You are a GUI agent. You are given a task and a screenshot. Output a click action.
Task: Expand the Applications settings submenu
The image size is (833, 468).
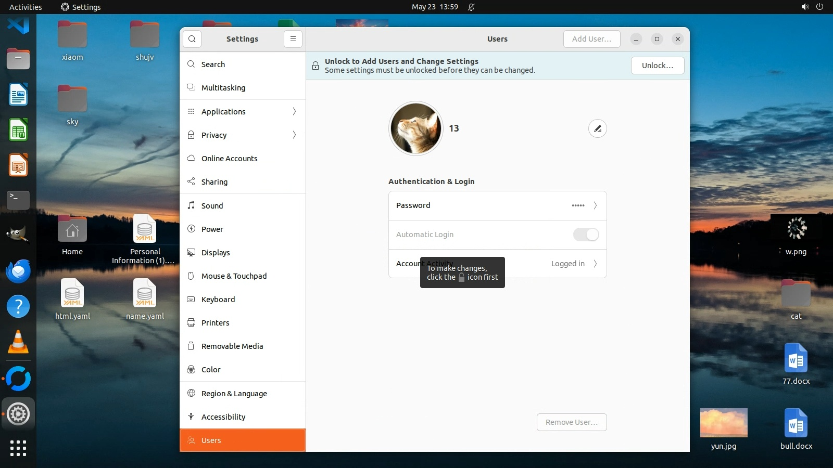[294, 112]
